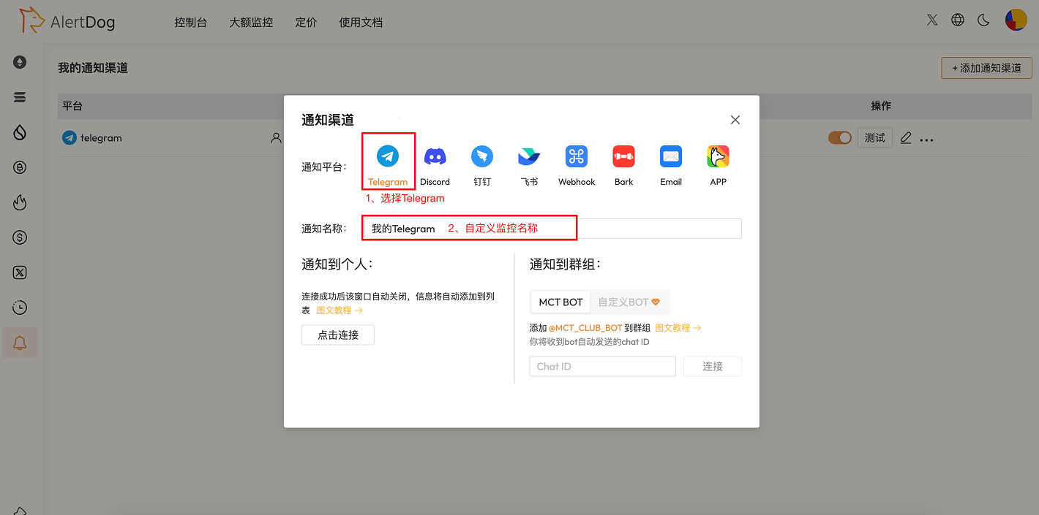This screenshot has width=1039, height=515.
Task: Select the MCT BOT tab
Action: [560, 302]
